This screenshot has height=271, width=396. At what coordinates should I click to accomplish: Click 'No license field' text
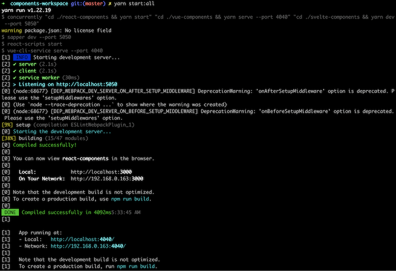(x=88, y=30)
